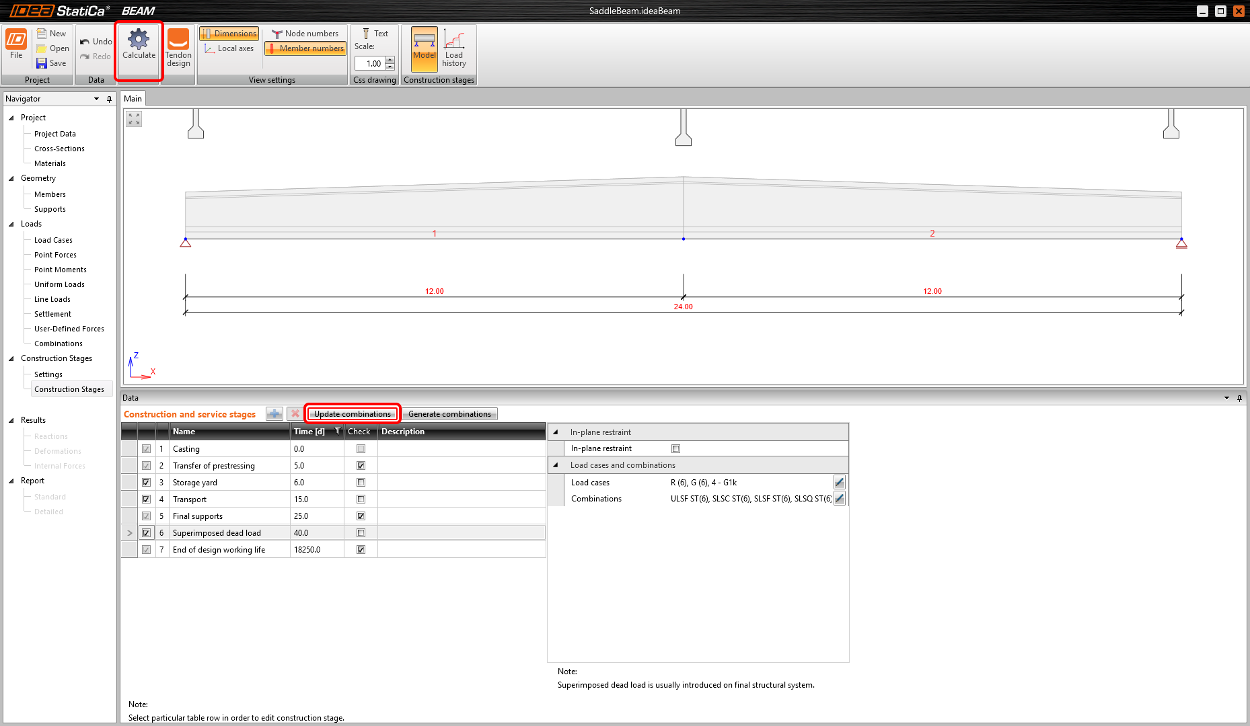Screen dimensions: 1250x726
Task: Click the Calculate gear icon
Action: pyautogui.click(x=139, y=40)
